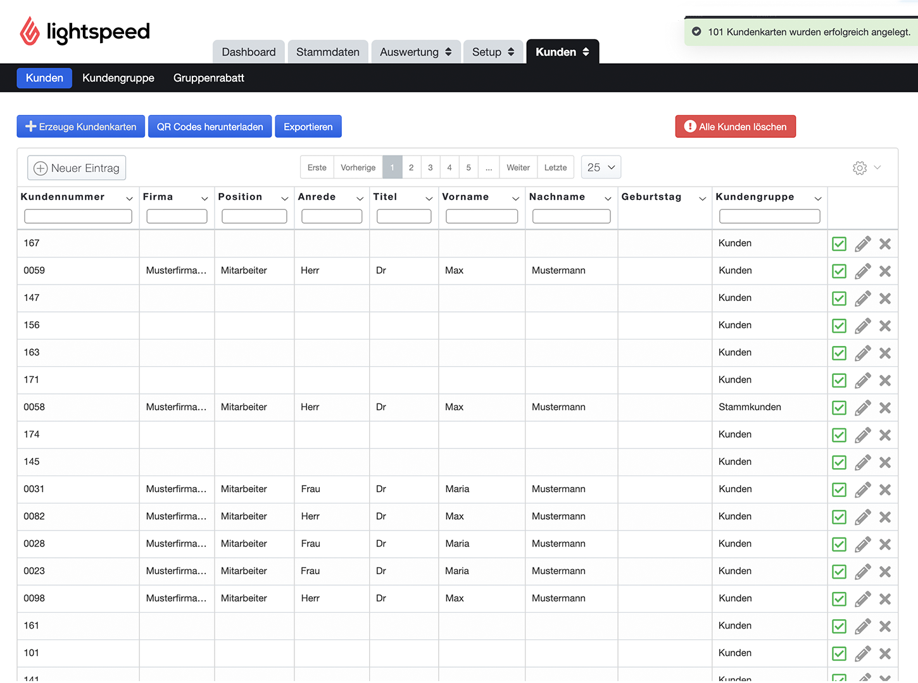Screen dimensions: 918x683
Task: Delete customer 156 X icon
Action: tap(885, 326)
